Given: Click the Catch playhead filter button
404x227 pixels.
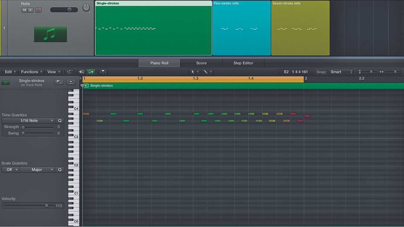Looking at the screenshot, I should [x=103, y=72].
